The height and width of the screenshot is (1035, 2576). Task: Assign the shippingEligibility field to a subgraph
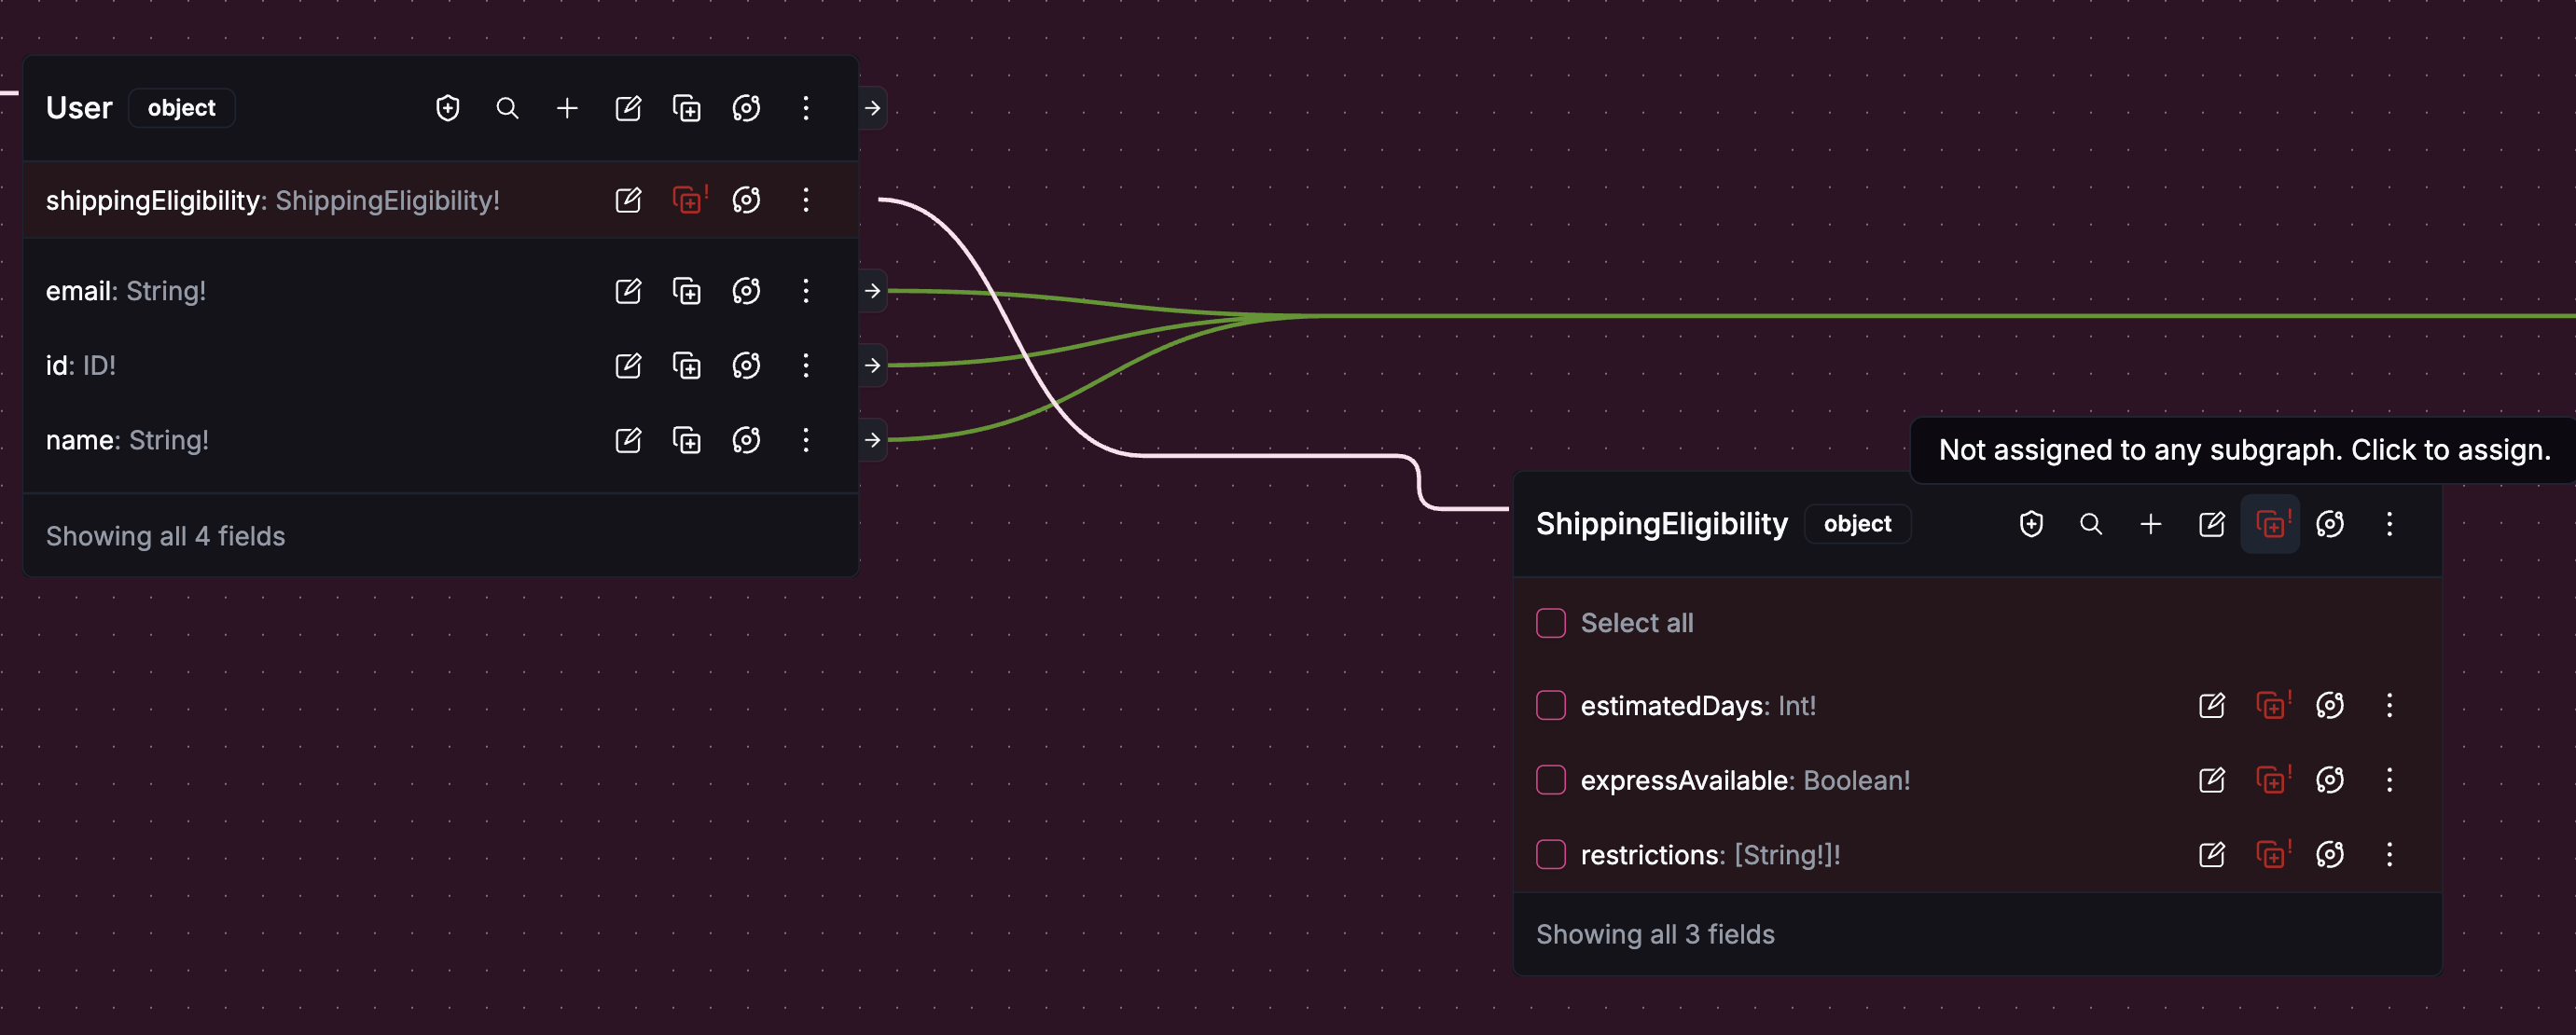point(689,200)
